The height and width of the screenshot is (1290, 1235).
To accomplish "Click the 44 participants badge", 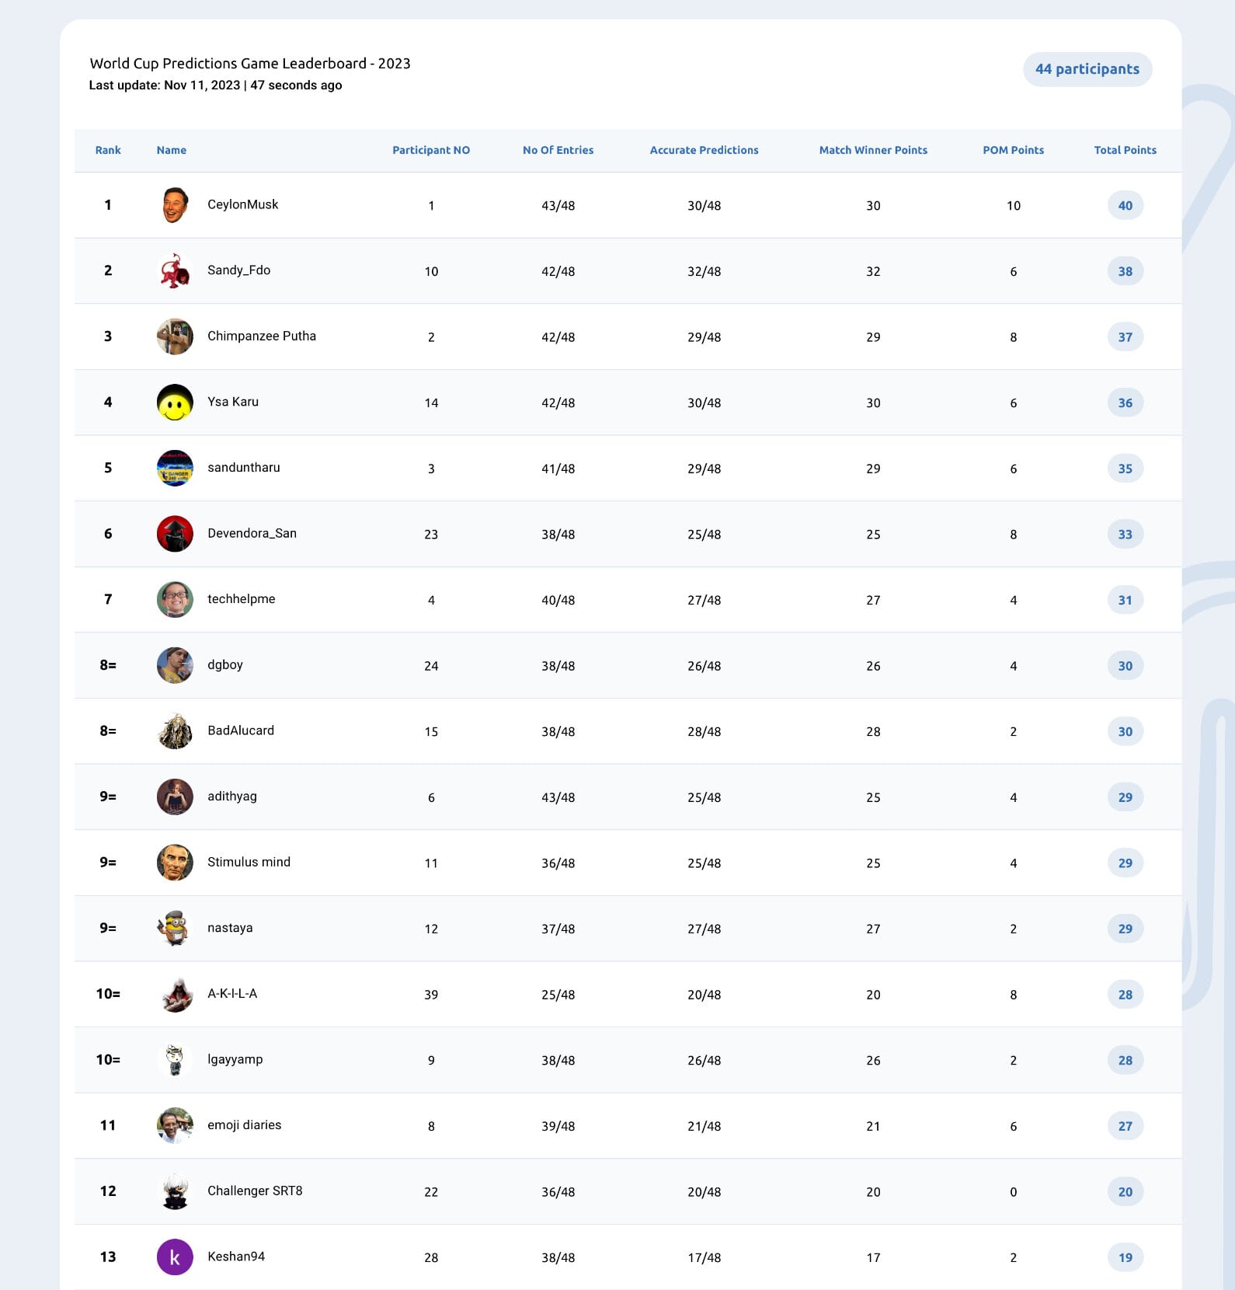I will coord(1087,69).
